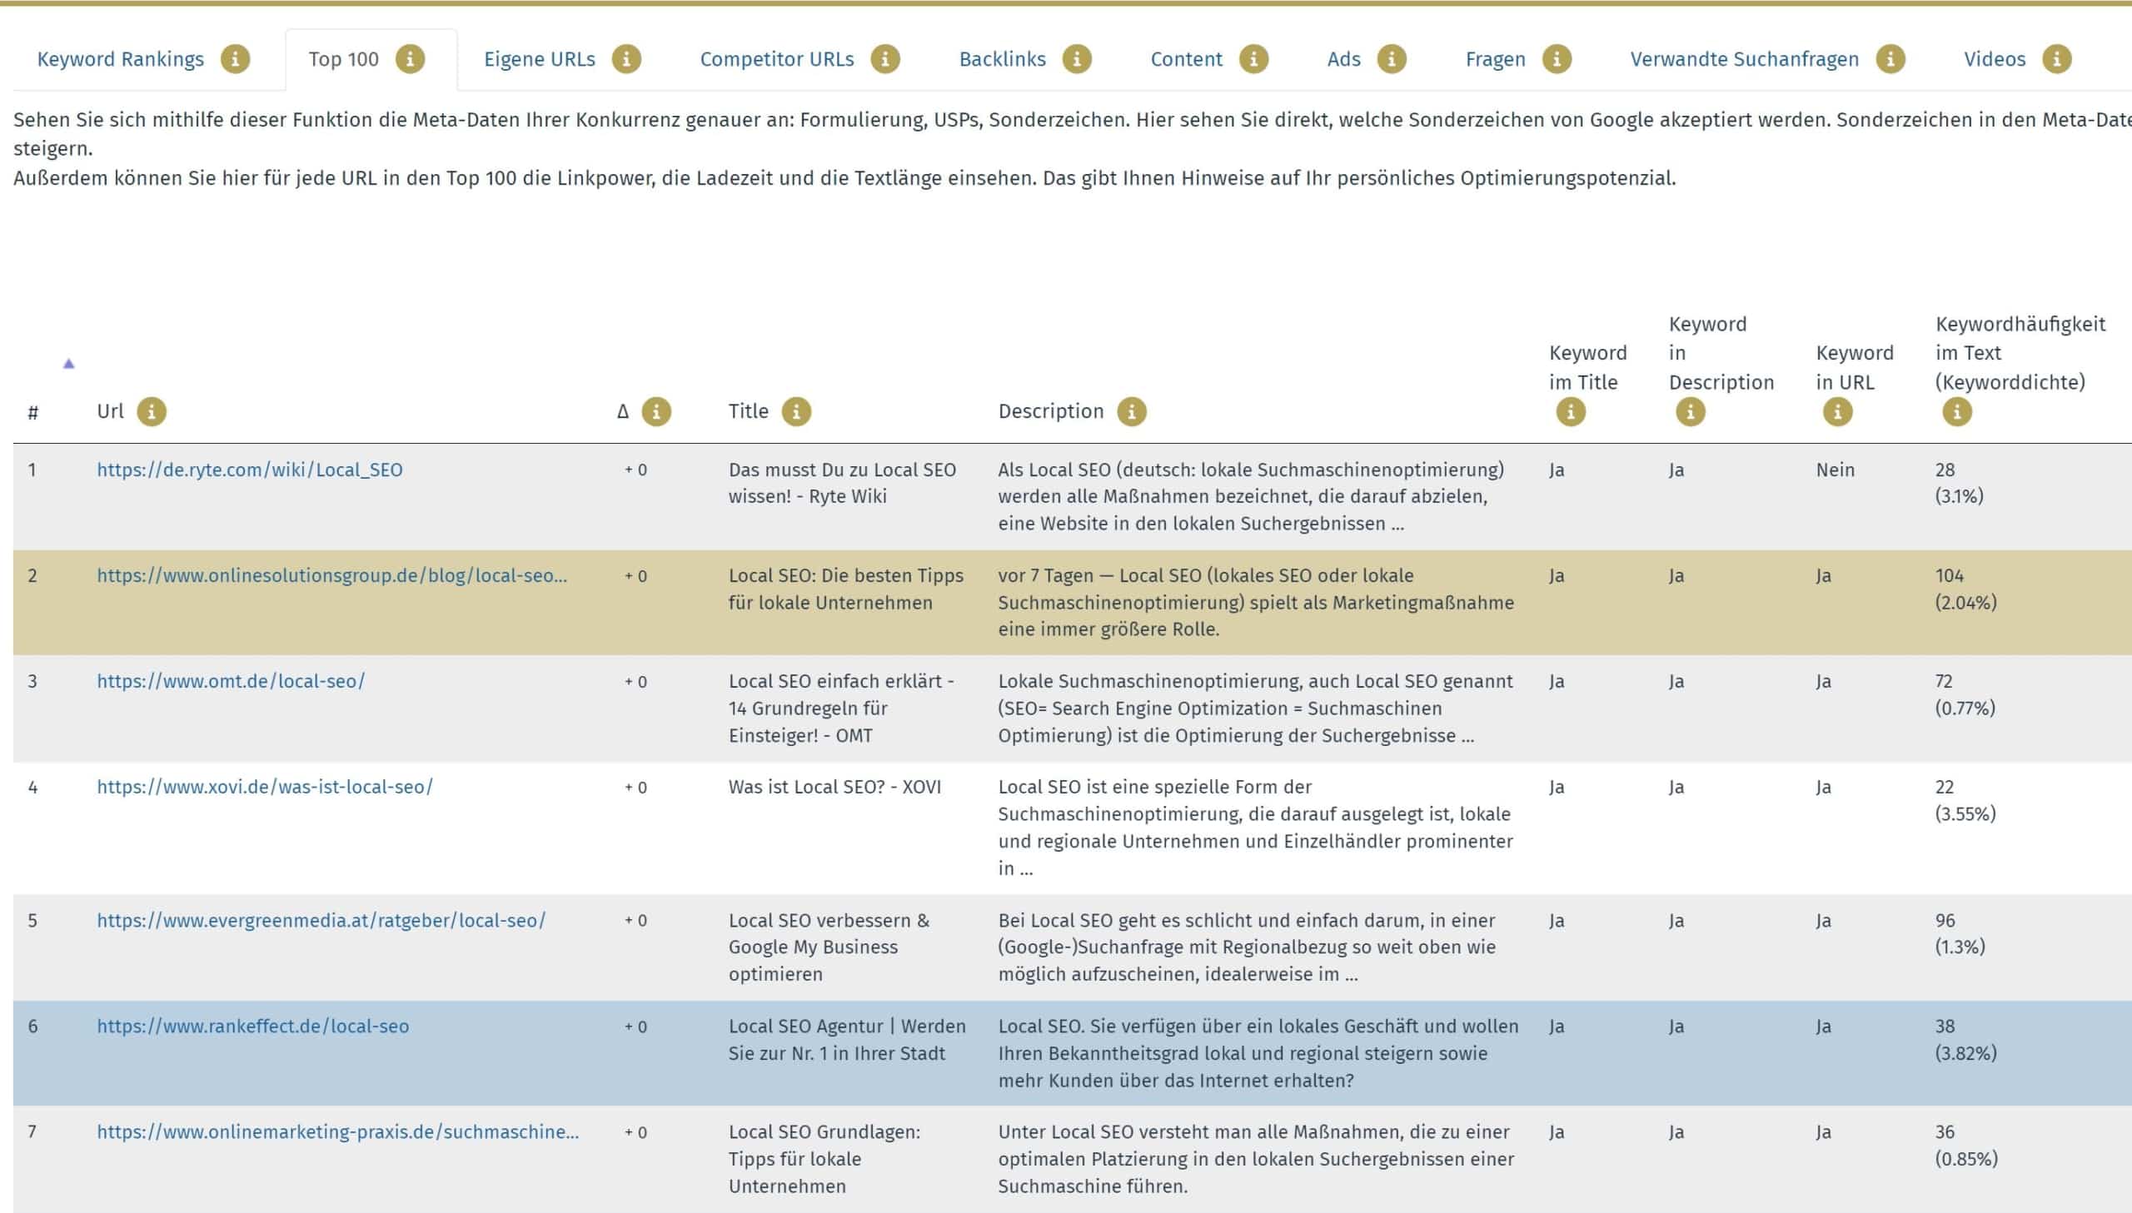Click title 'Local SEO Agentur | Werden Sie'

point(847,1040)
